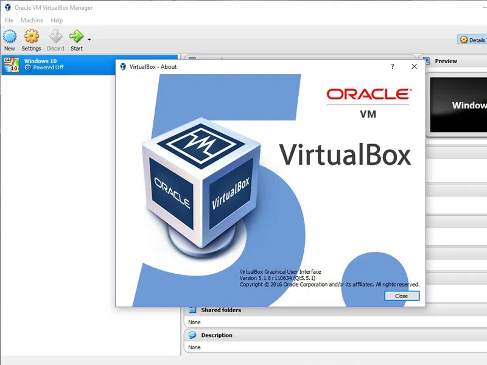
Task: Click the Windows preview thumbnail
Action: point(458,105)
